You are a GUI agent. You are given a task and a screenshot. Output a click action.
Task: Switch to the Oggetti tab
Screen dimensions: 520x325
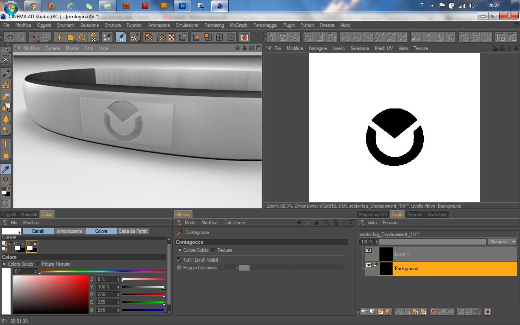9,214
